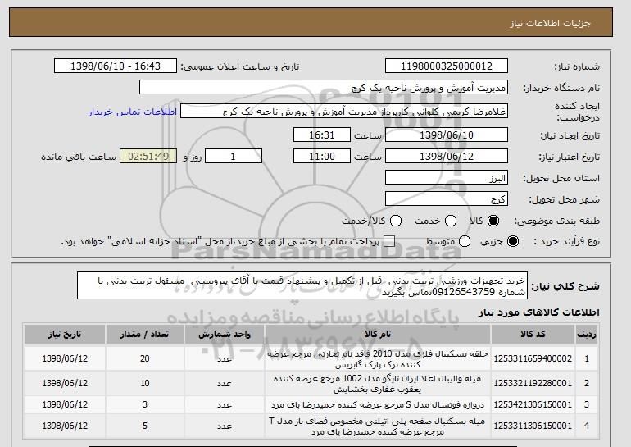The width and height of the screenshot is (631, 447).
Task: Click the creation date field 1398/06/10
Action: coord(447,135)
